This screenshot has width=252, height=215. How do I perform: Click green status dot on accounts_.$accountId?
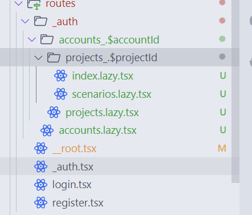click(x=222, y=39)
